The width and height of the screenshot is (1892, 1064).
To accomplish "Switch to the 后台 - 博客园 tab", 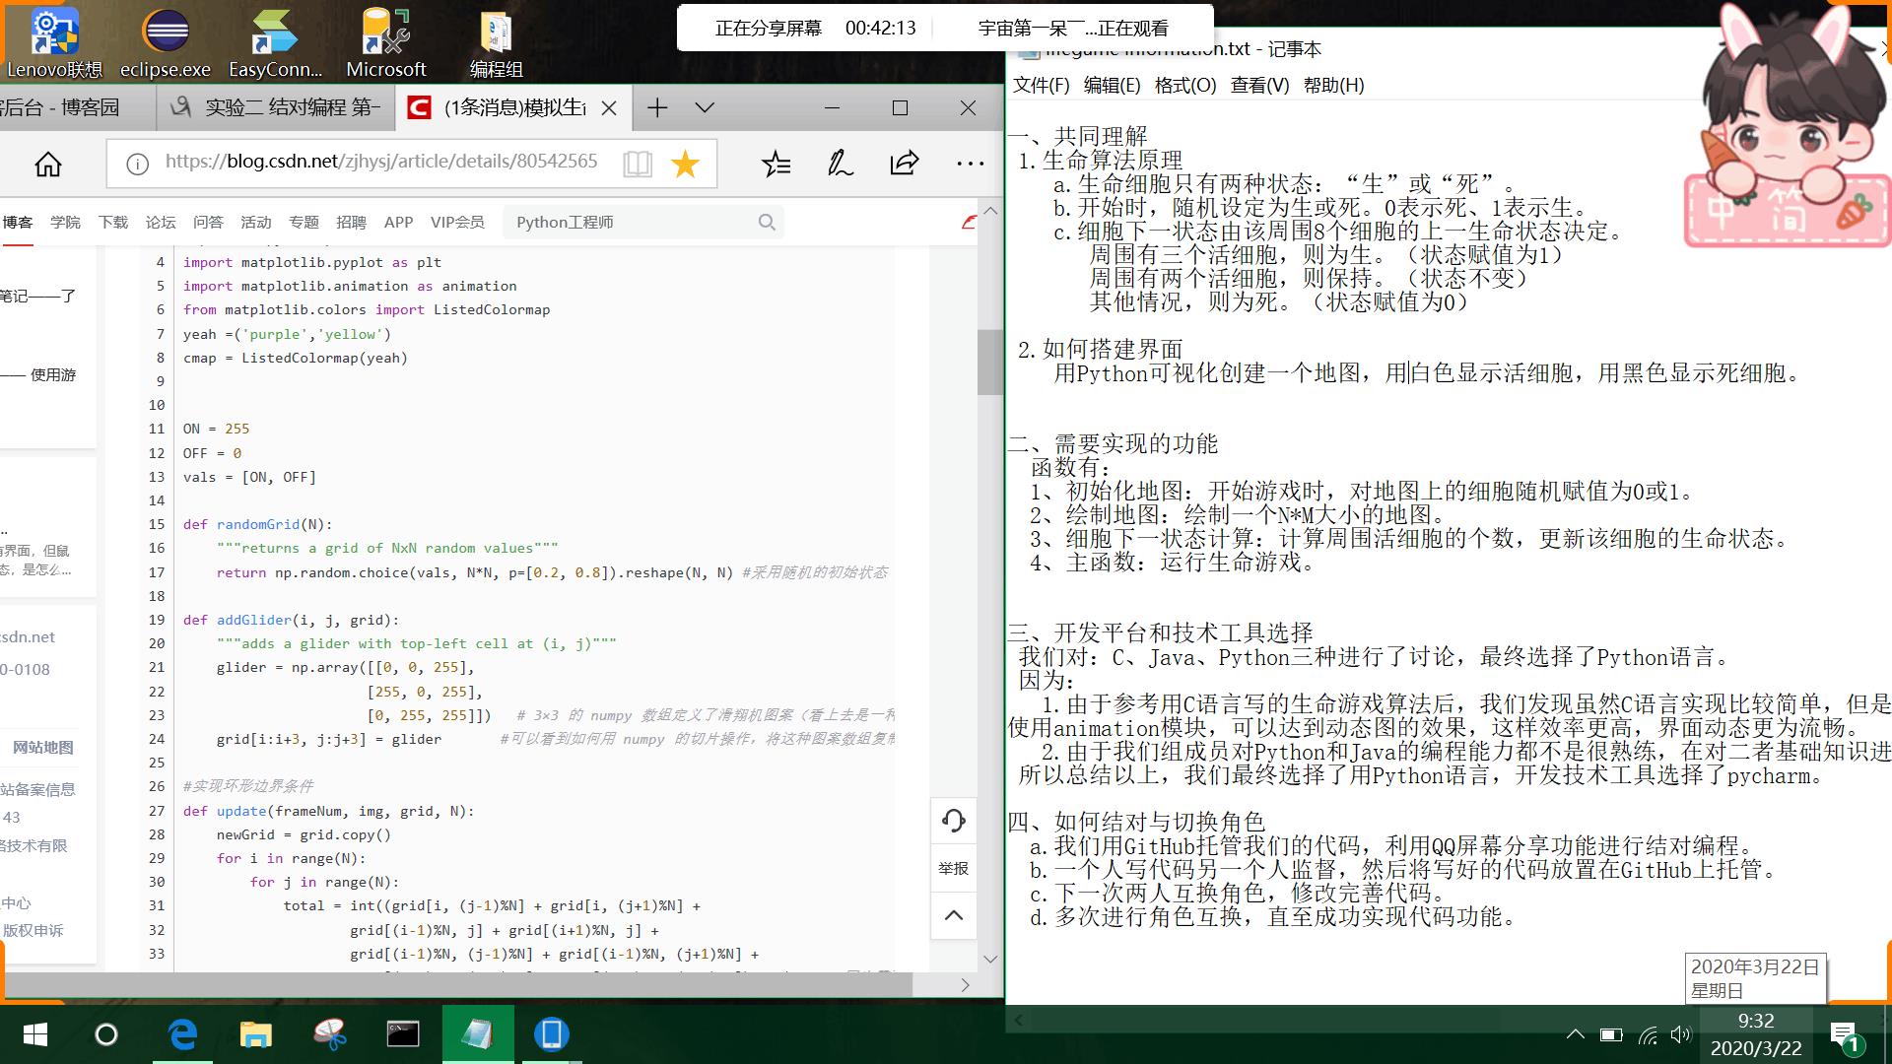I will (x=77, y=107).
